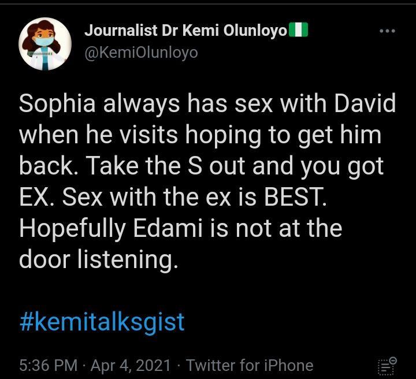Viewport: 416px width, 379px height.
Task: Open the Journalist Dr Kemi Olunloyo display name
Action: 185,31
